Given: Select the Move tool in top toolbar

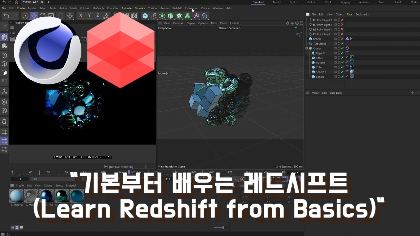Looking at the screenshot, I should click(x=34, y=16).
